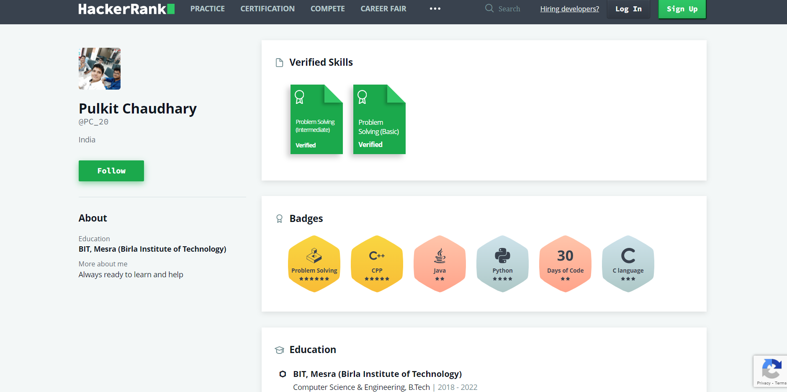Open the Problem Solving (Intermediate) certificate

pyautogui.click(x=316, y=119)
